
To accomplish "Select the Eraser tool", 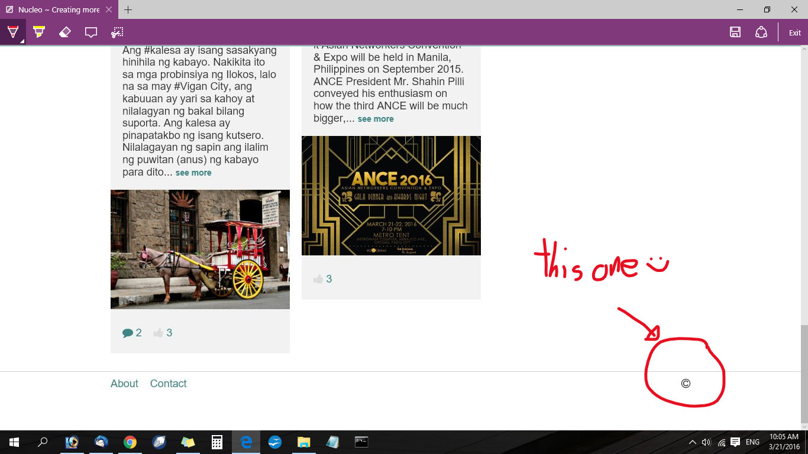I will point(65,32).
